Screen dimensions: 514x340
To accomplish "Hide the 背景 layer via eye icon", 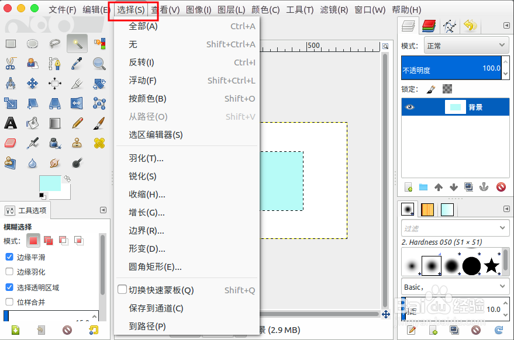I will pos(410,107).
